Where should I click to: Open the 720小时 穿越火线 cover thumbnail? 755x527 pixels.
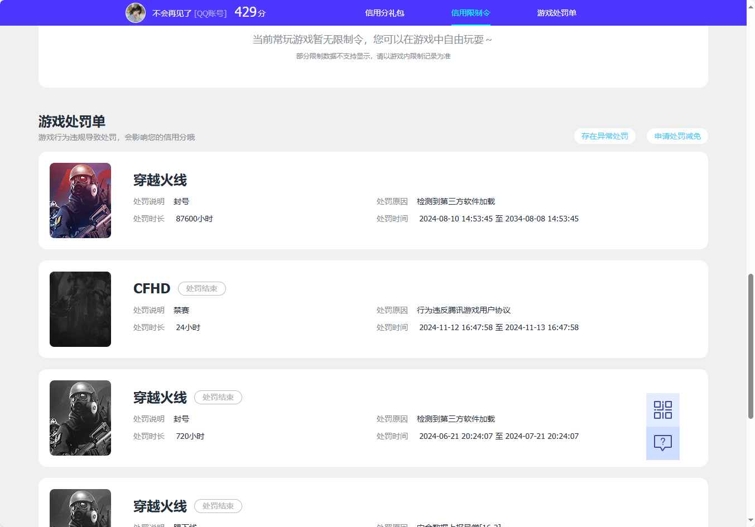point(80,418)
